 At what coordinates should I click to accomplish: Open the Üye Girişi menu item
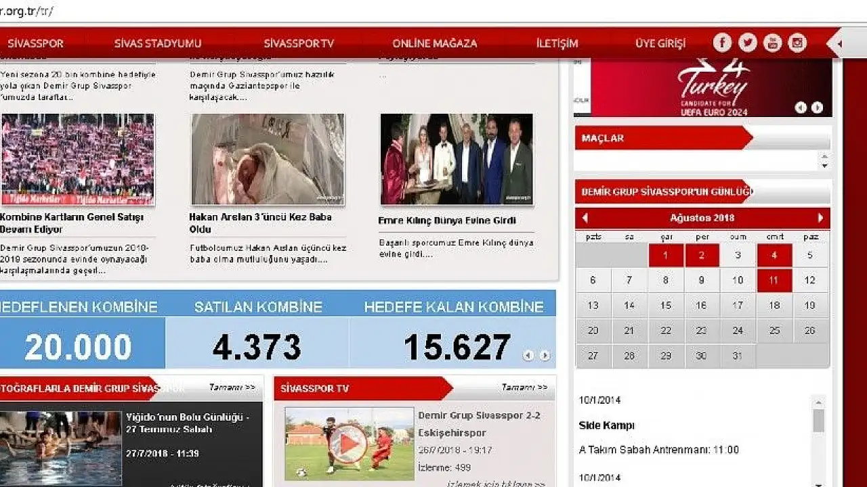[x=660, y=43]
